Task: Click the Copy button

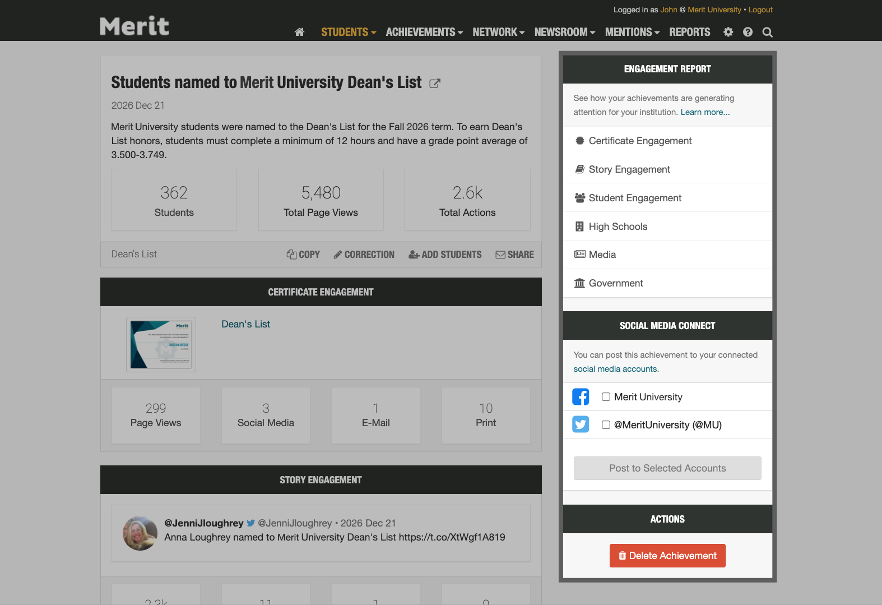Action: (303, 255)
